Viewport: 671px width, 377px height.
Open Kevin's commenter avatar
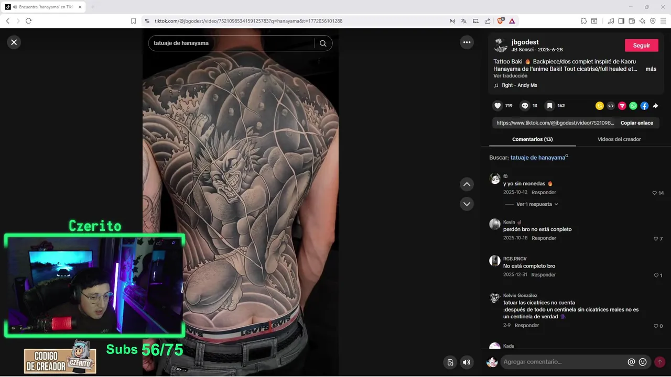tap(495, 224)
